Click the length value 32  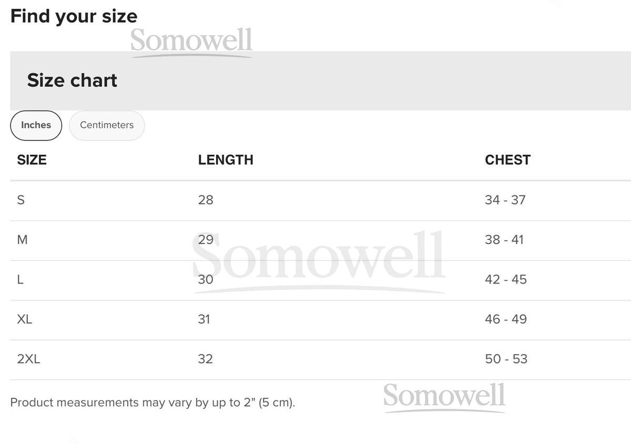coord(206,359)
